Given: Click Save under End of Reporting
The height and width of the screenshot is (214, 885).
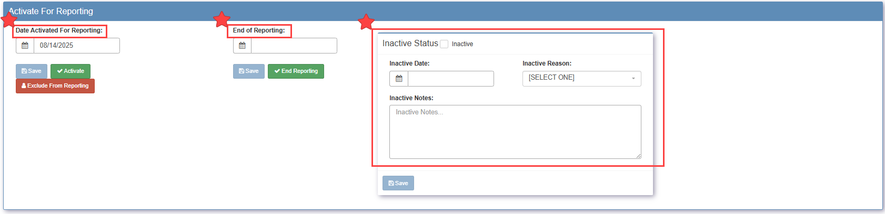Looking at the screenshot, I should (x=249, y=71).
